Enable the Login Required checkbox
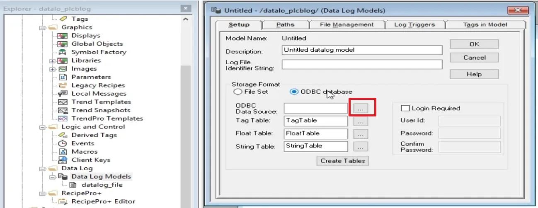 [x=405, y=108]
